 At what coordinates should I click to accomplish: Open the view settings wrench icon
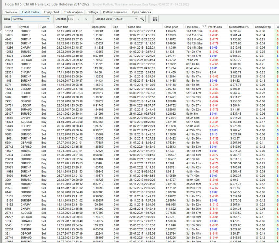pos(142,19)
